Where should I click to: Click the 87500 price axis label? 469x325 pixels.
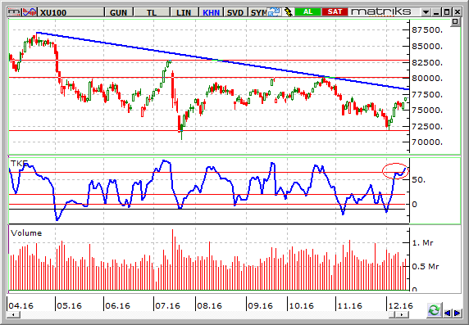(x=427, y=30)
